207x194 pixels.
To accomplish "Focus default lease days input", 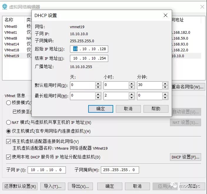I will (x=83, y=85).
